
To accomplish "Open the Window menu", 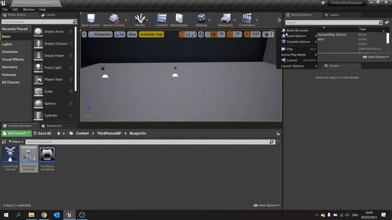I will pos(29,10).
